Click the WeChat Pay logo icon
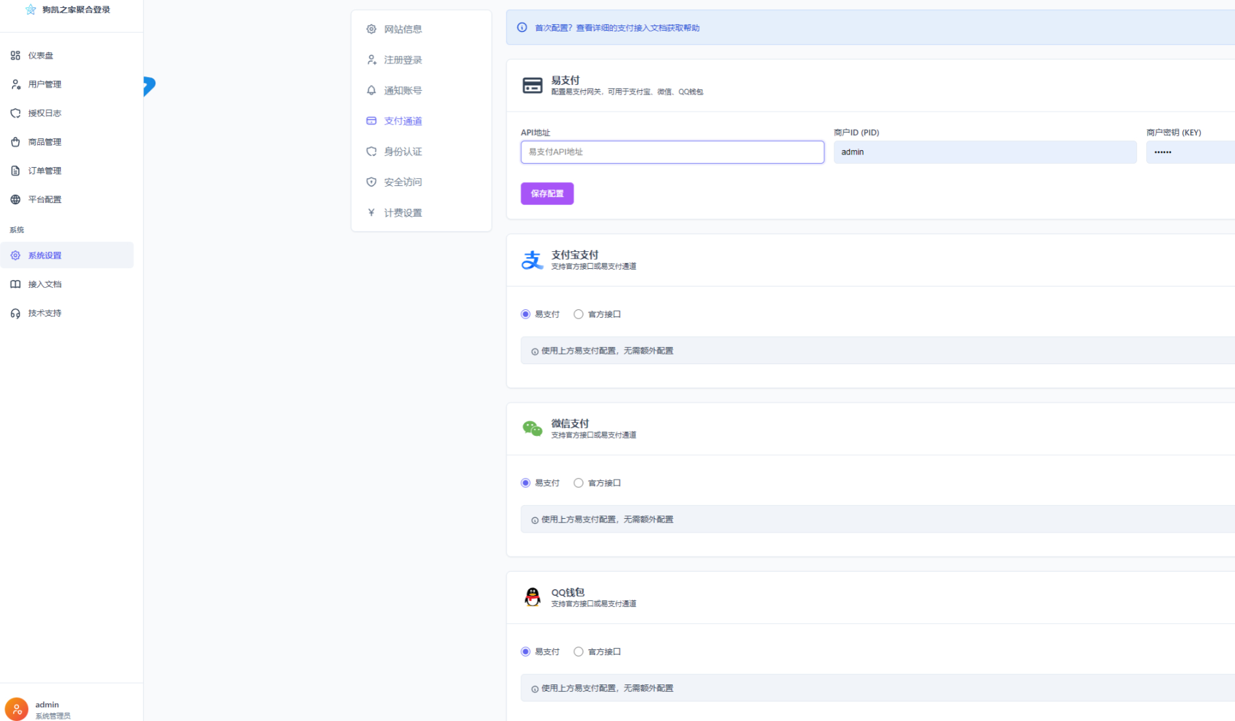Viewport: 1235px width, 721px height. point(532,429)
